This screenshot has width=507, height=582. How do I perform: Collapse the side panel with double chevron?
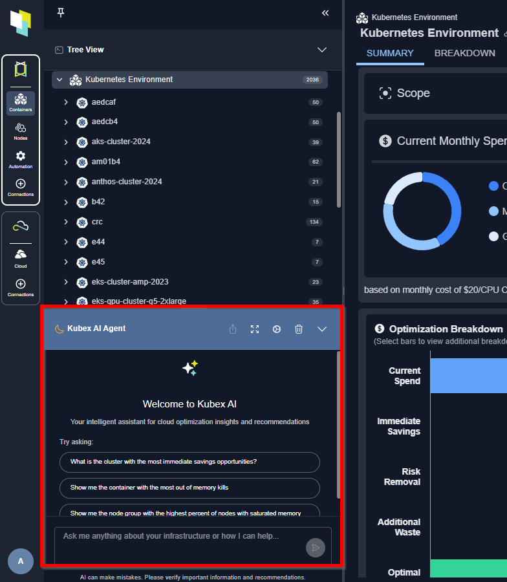click(325, 13)
